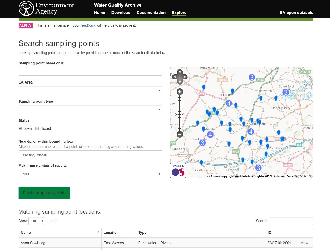Open Maximum number of results dropdown

(90, 174)
